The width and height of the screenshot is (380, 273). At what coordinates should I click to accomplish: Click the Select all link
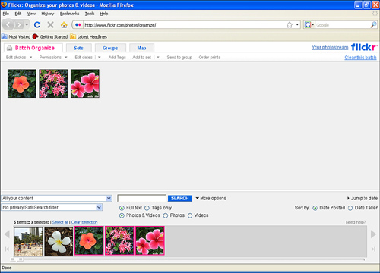click(x=60, y=222)
